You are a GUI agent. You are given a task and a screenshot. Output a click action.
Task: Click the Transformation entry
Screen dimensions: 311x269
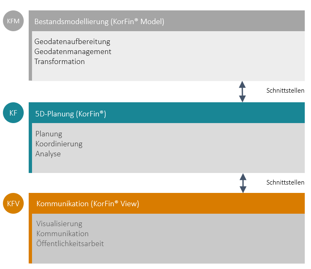click(59, 62)
